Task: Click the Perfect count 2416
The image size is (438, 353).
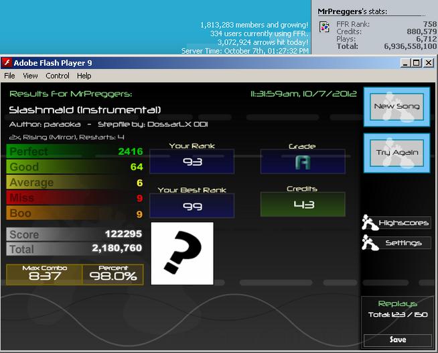Action: pyautogui.click(x=131, y=152)
